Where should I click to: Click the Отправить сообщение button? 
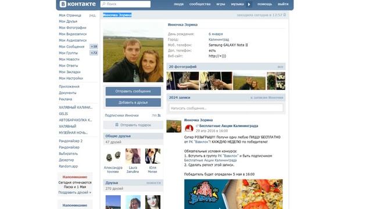pyautogui.click(x=133, y=91)
